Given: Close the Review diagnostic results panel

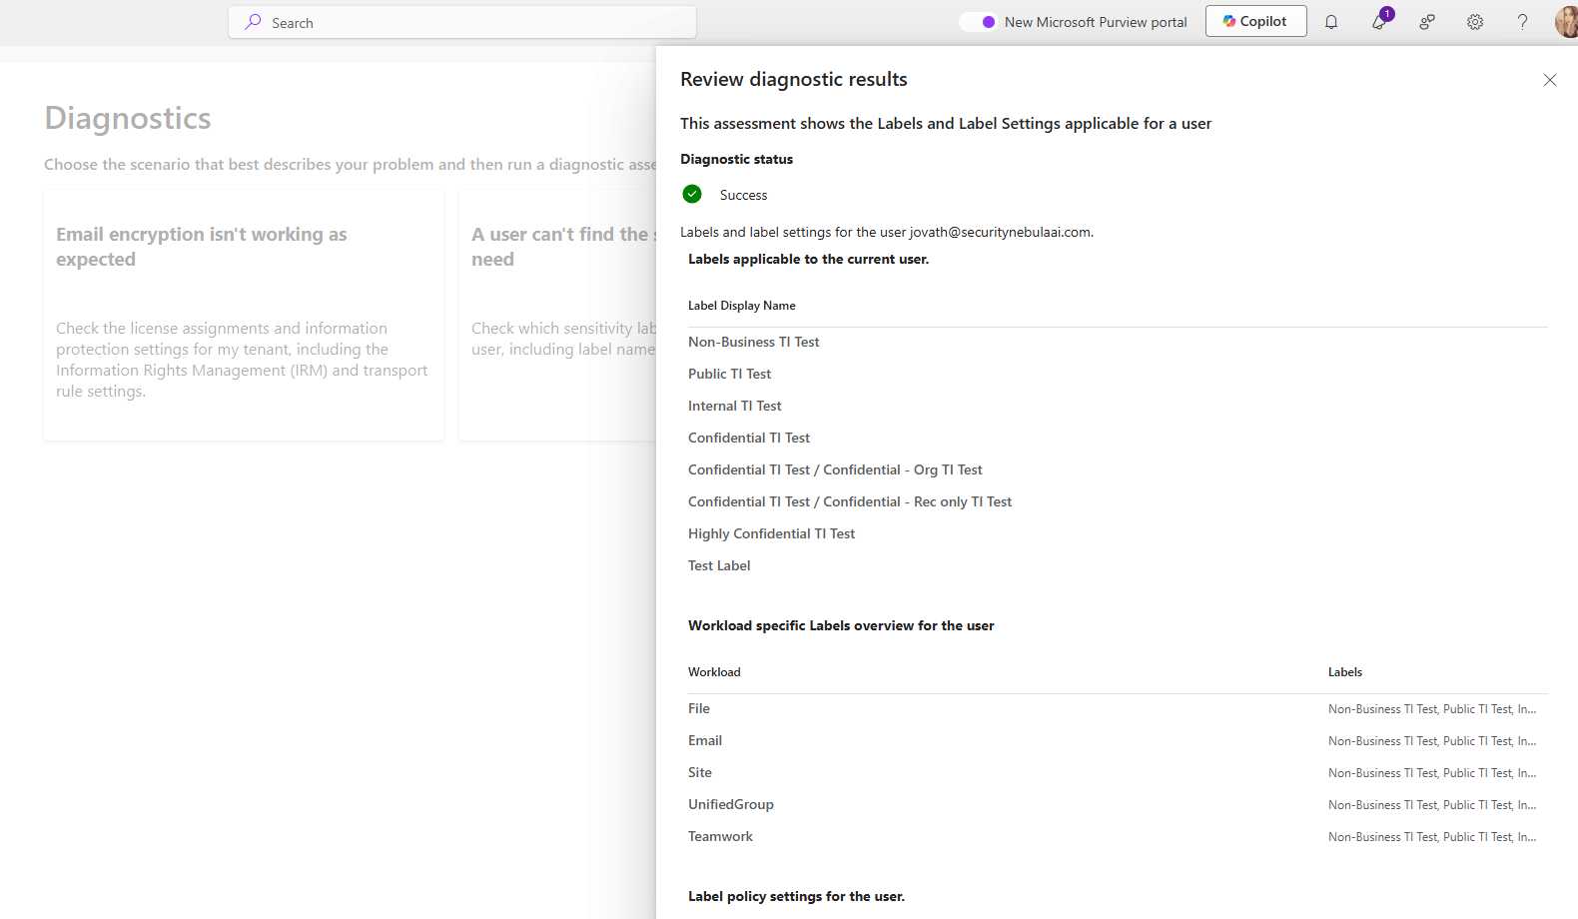Looking at the screenshot, I should [x=1549, y=80].
